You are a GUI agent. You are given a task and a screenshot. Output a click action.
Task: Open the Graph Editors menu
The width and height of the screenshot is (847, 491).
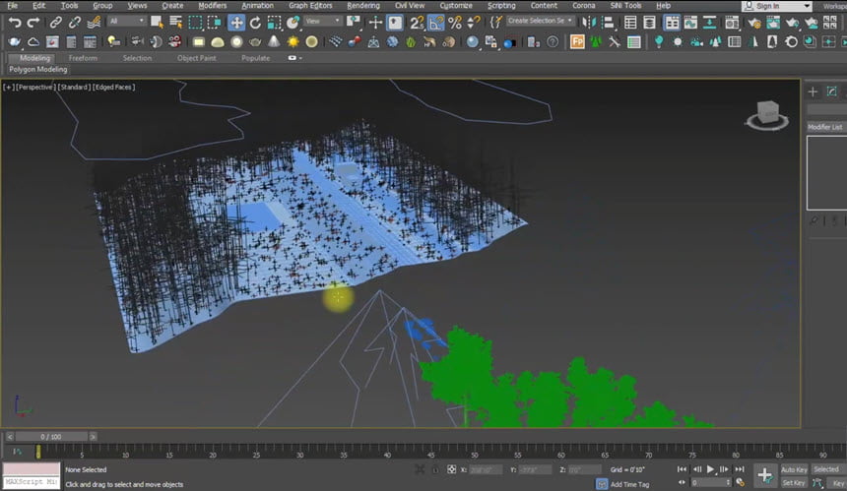pos(310,5)
